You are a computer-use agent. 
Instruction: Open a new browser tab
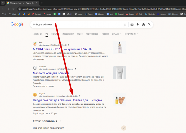[42, 3]
